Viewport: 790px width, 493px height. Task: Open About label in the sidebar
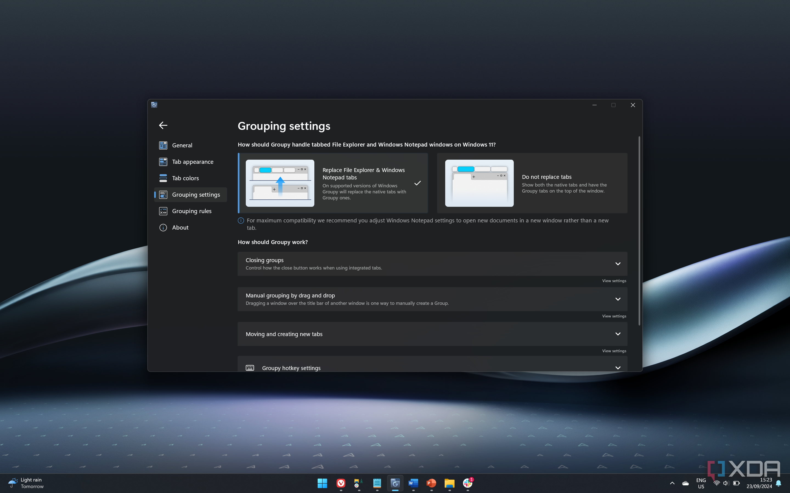coord(180,228)
